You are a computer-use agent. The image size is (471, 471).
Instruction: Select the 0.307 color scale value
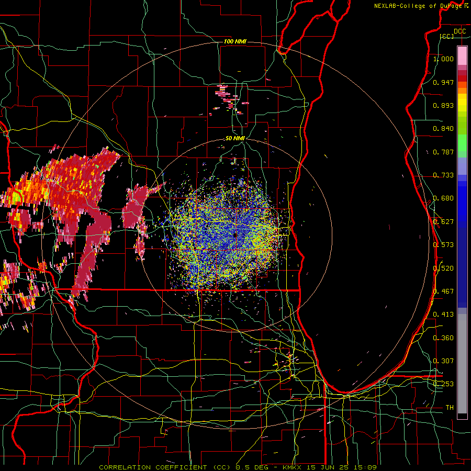443,361
